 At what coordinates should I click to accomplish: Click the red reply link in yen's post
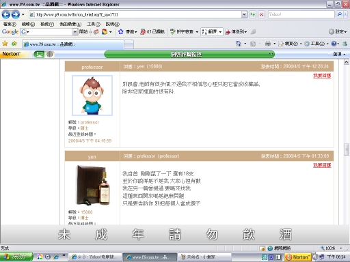tap(322, 165)
